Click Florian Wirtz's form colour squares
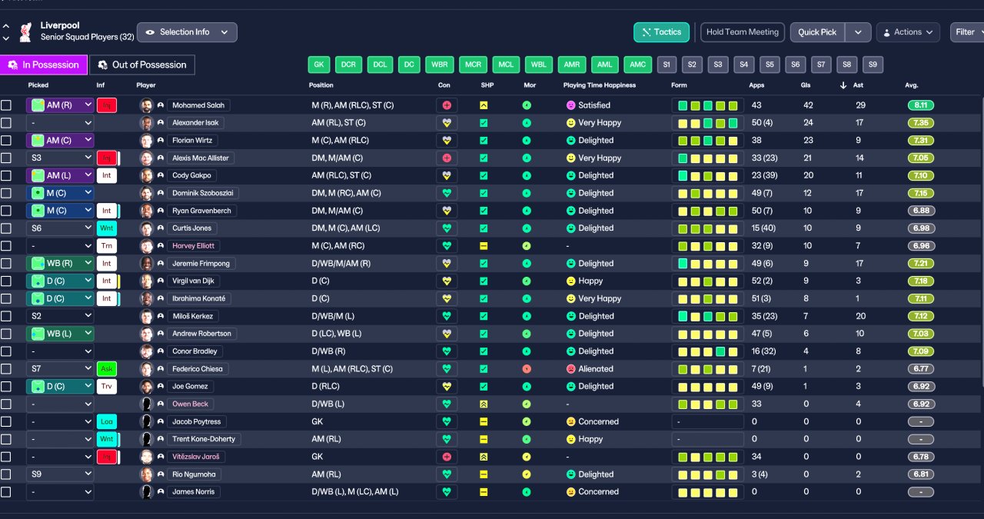The width and height of the screenshot is (984, 519). click(707, 141)
